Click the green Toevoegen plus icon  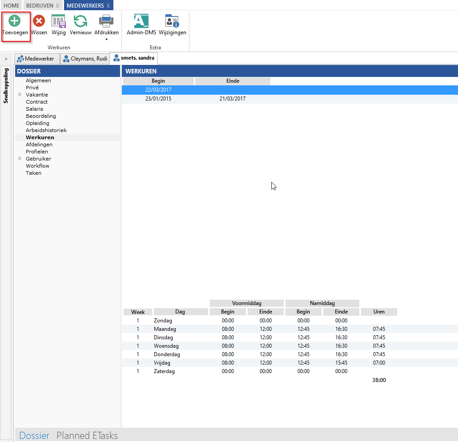[x=15, y=21]
